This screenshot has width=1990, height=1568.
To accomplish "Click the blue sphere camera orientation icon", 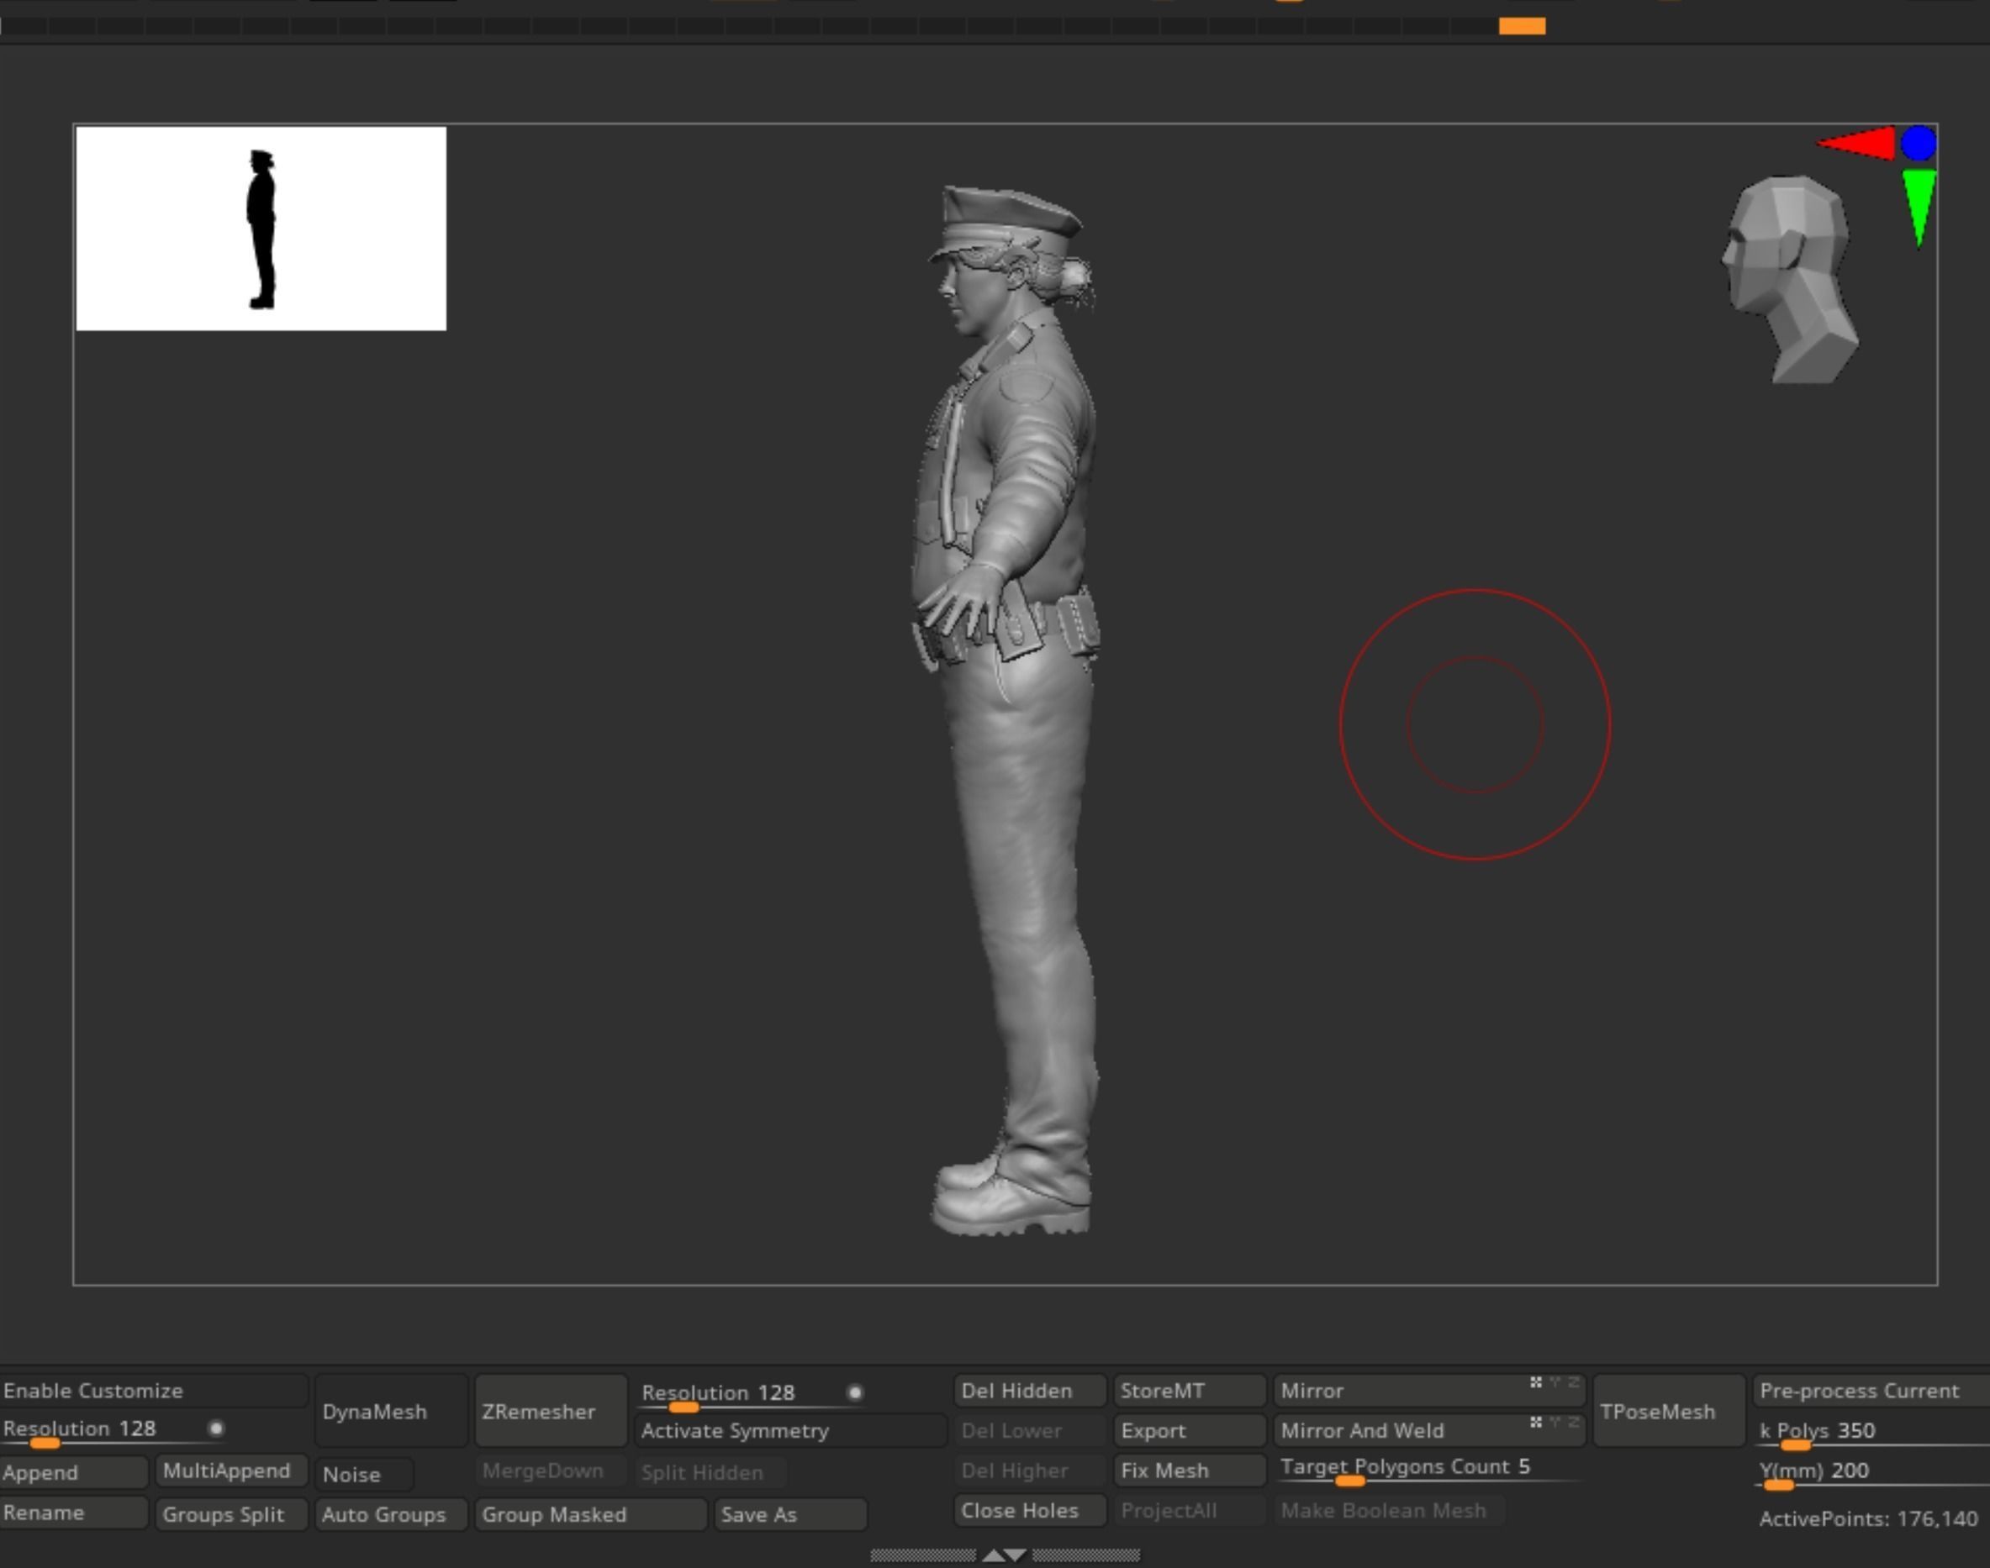I will pos(1919,143).
